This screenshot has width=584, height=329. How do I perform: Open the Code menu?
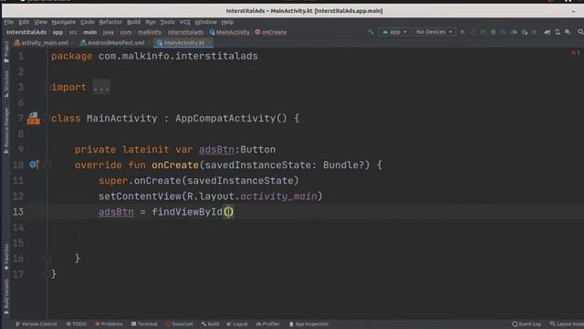[x=88, y=22]
